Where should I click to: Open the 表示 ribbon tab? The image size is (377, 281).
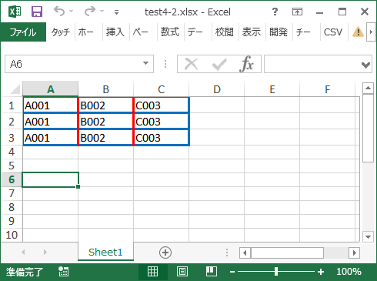tap(252, 32)
